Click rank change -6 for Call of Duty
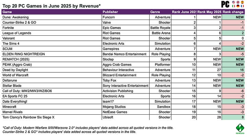Image resolution: width=247 pixels, height=137 pixels. (x=233, y=91)
